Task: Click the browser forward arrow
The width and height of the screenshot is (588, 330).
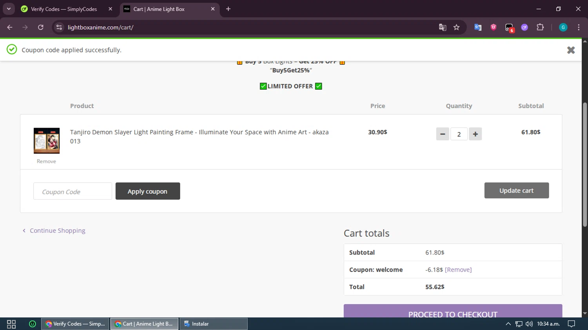Action: [25, 27]
